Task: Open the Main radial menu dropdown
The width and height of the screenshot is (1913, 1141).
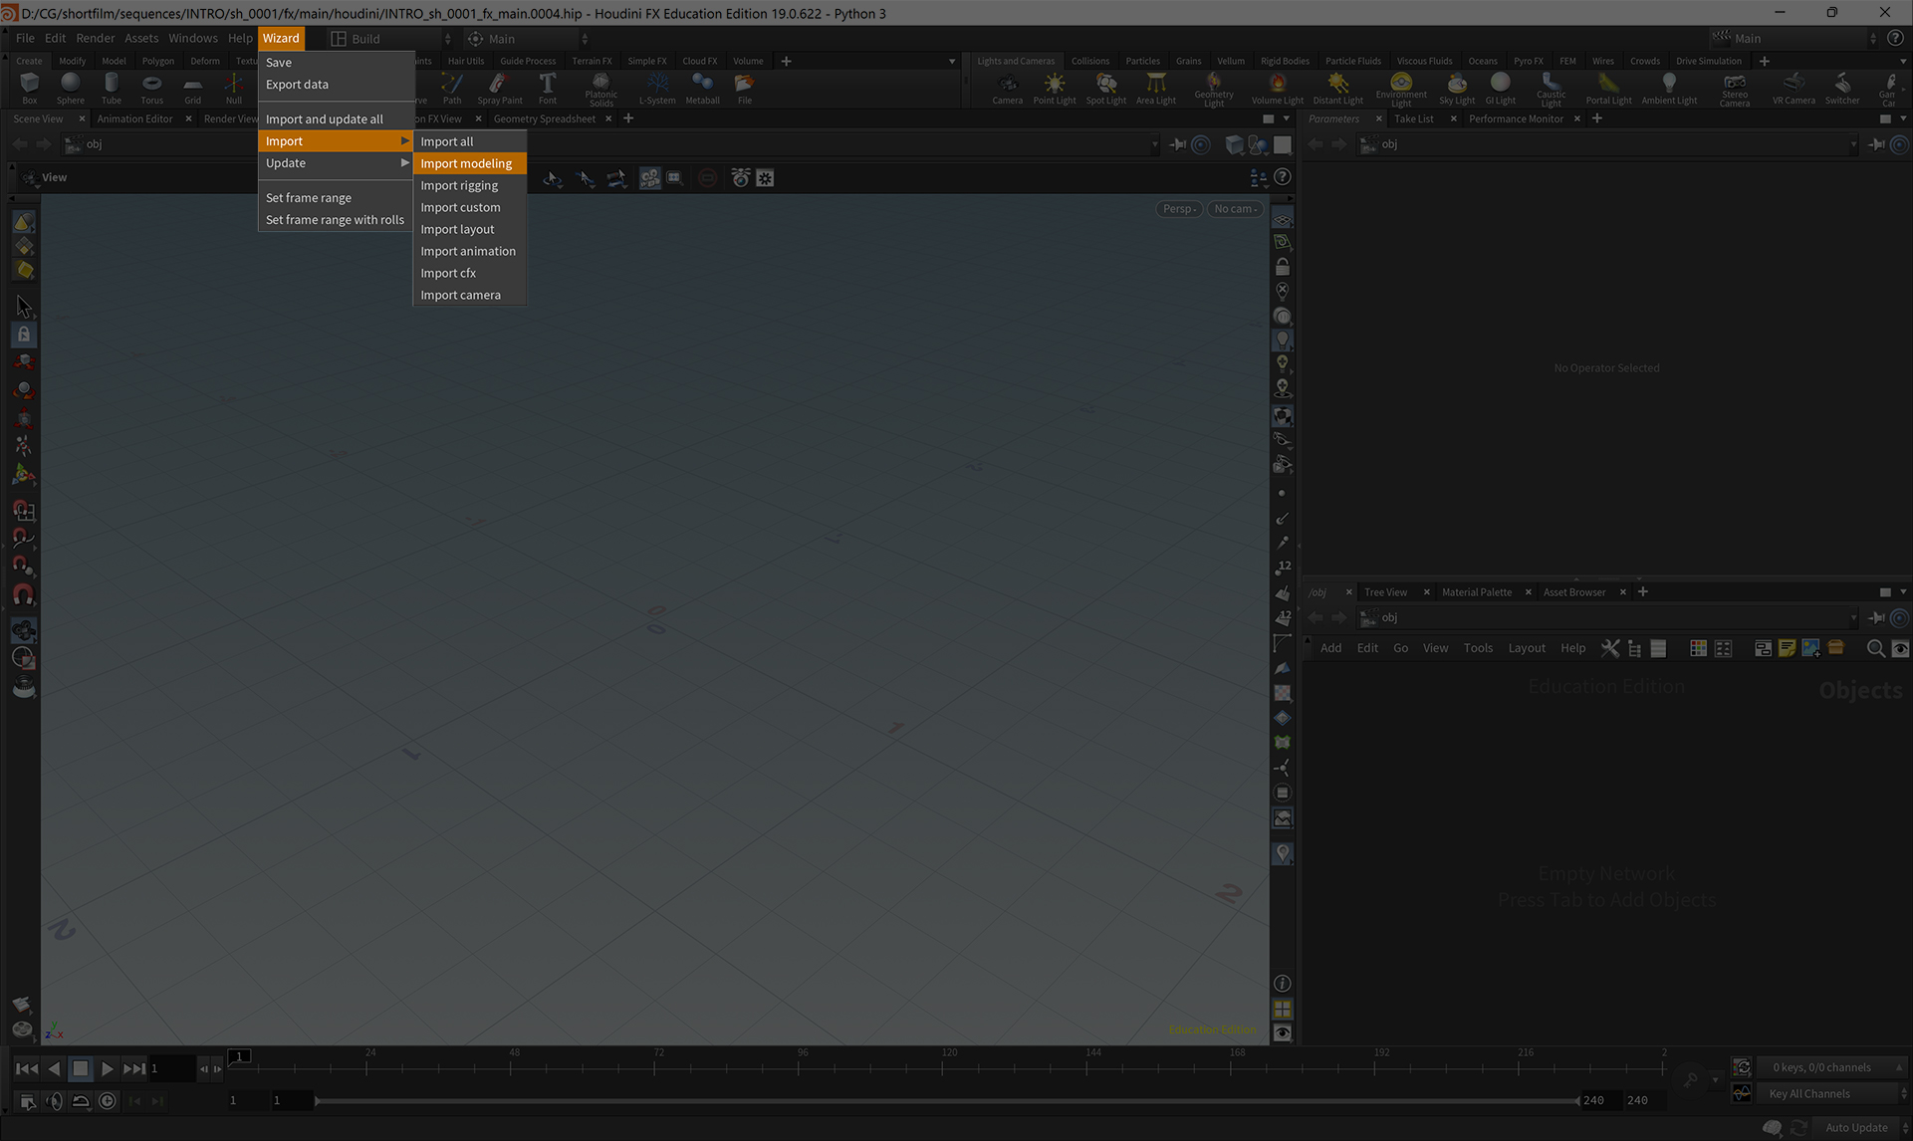Action: coord(528,39)
